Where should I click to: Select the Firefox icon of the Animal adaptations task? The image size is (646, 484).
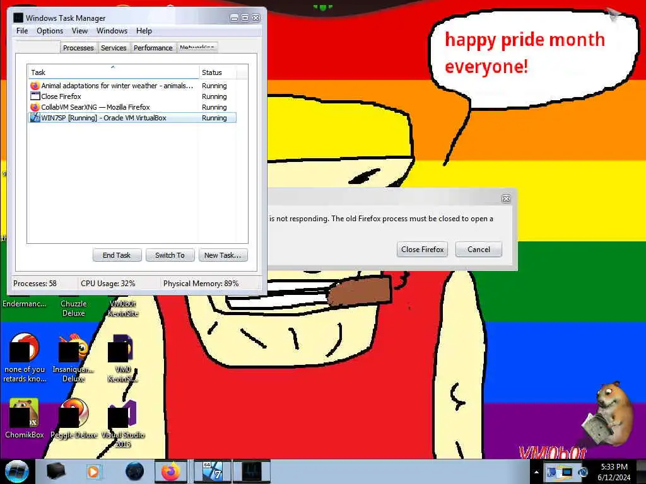coord(35,86)
